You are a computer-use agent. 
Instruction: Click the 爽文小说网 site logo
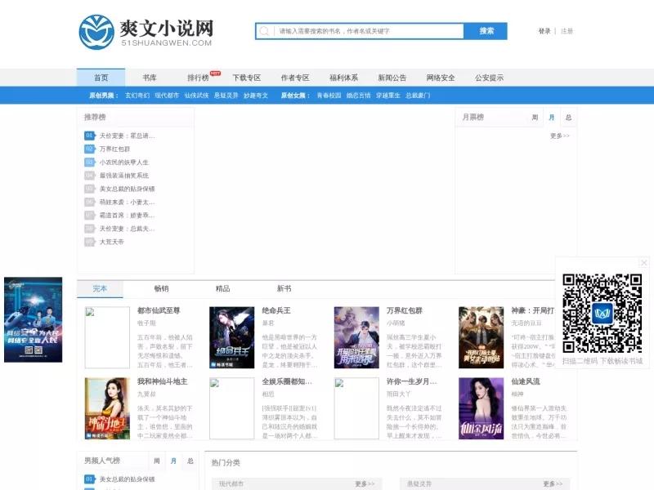(146, 32)
